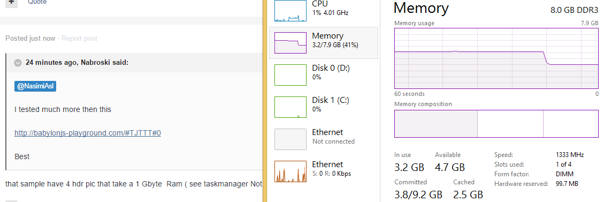
Task: Open the babylonjs-playground link
Action: point(87,133)
